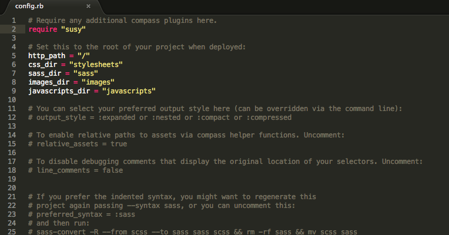This screenshot has width=449, height=235.
Task: Place cursor on require keyword
Action: click(x=43, y=29)
